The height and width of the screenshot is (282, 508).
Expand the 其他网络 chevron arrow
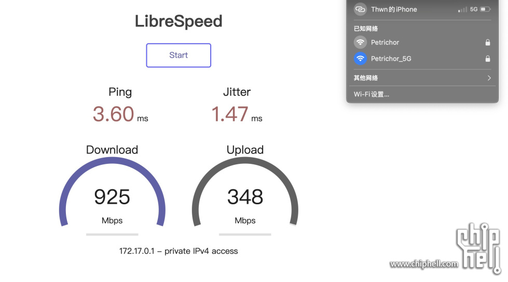(x=489, y=78)
